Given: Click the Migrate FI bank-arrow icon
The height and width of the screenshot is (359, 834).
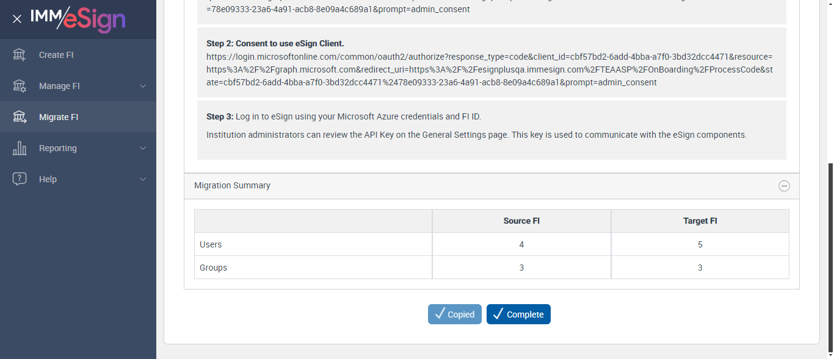Looking at the screenshot, I should [20, 117].
